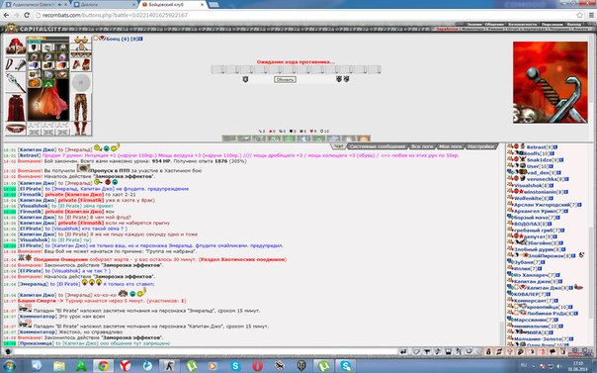The width and height of the screenshot is (597, 373).
Task: Click the browser reload button
Action: tap(27, 15)
